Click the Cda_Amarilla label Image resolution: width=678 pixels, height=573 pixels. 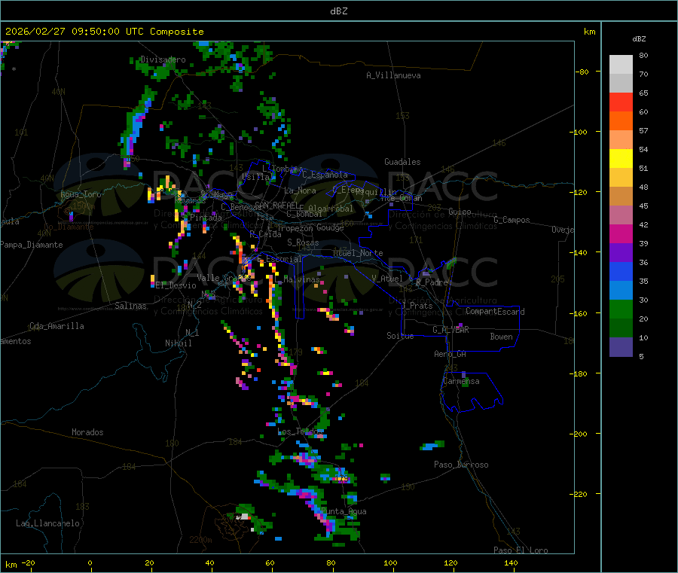56,326
